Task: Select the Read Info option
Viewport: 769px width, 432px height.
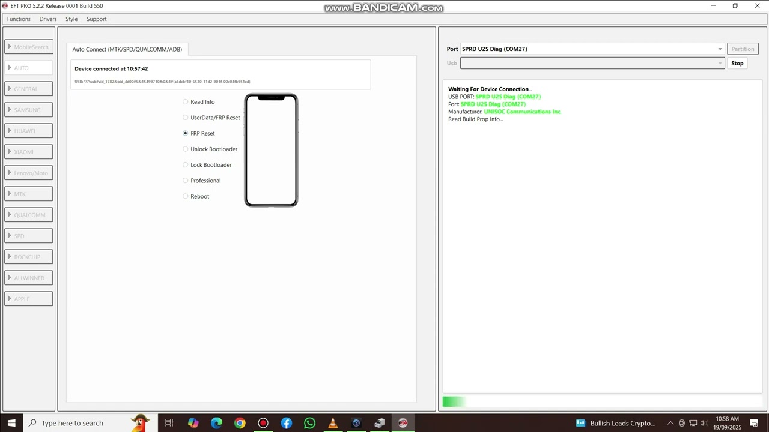Action: coord(199,102)
